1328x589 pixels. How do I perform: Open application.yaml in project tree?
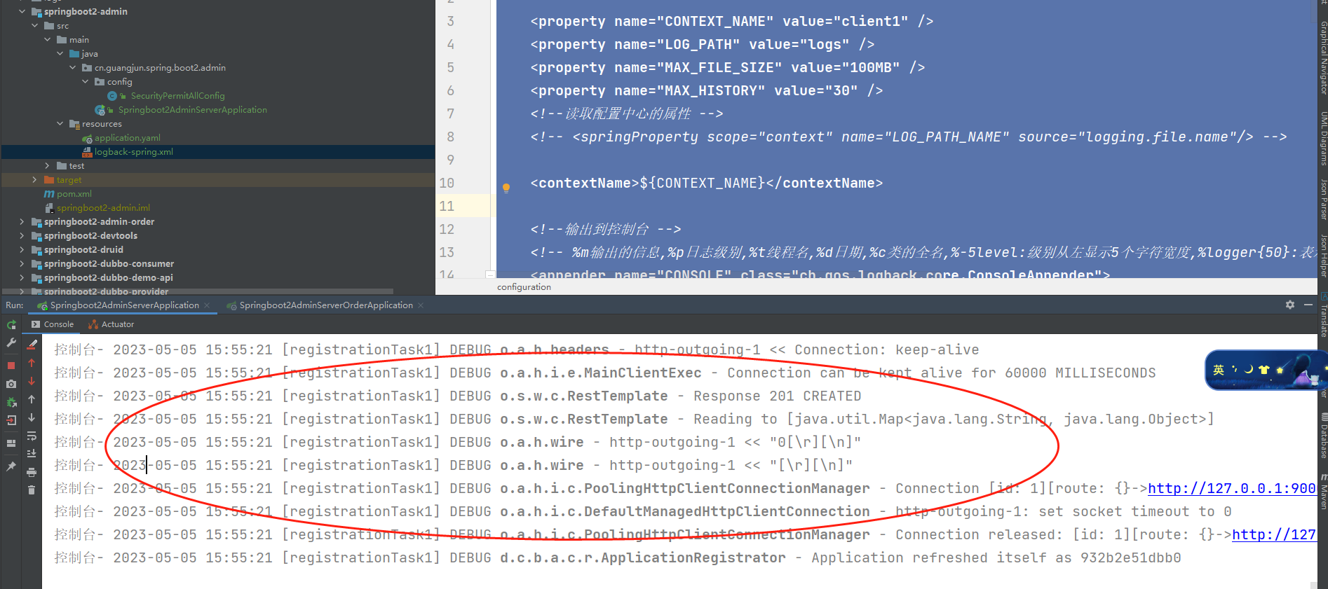pos(127,138)
